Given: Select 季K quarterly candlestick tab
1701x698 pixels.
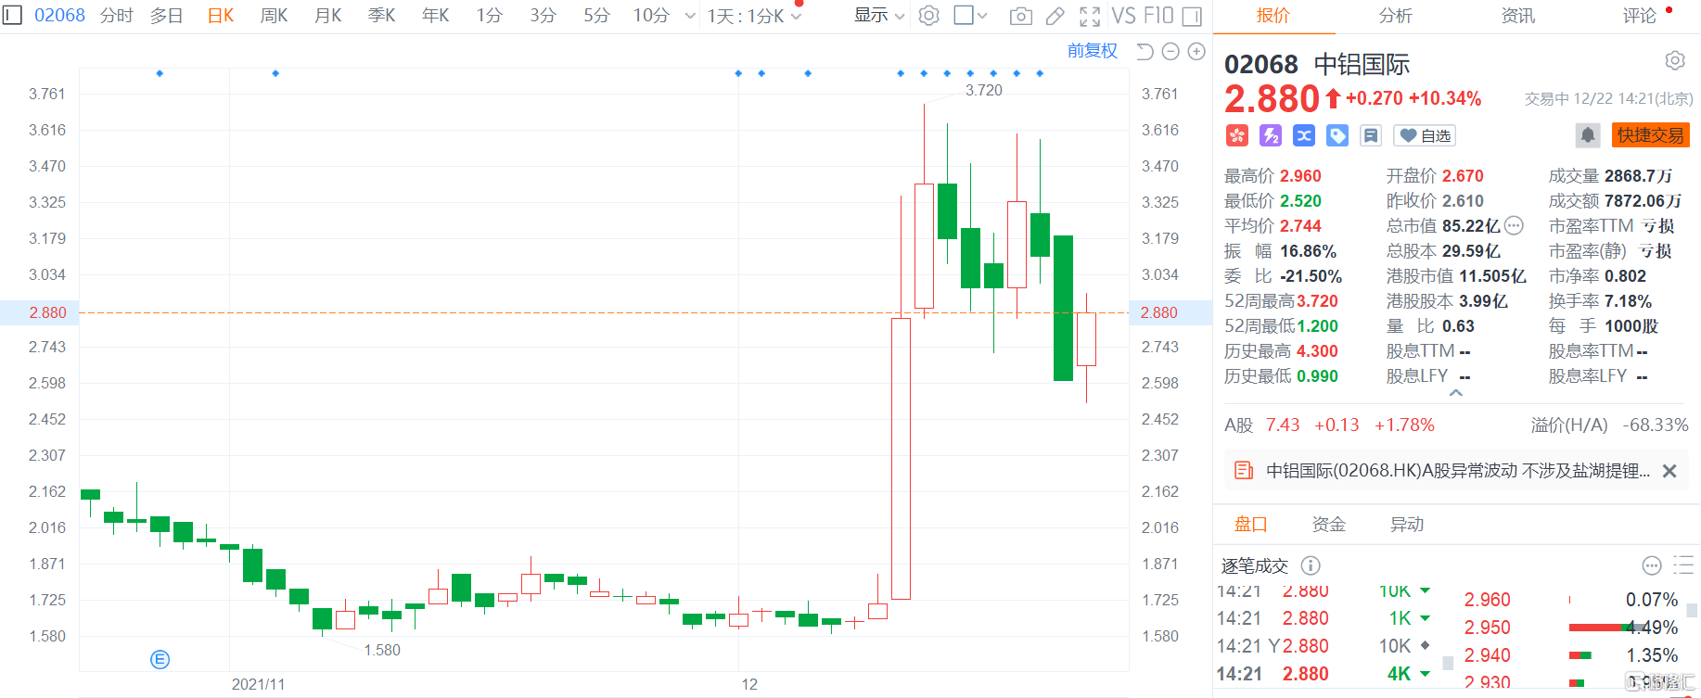Looking at the screenshot, I should click(x=382, y=16).
